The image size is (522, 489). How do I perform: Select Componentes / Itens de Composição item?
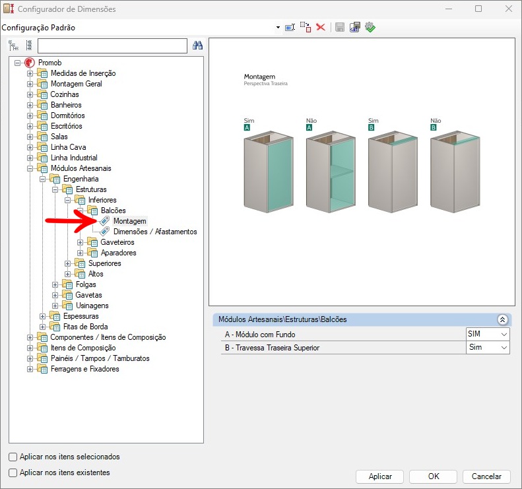(108, 337)
